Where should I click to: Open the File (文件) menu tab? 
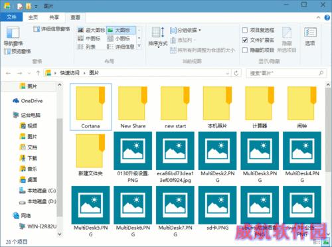pyautogui.click(x=11, y=17)
